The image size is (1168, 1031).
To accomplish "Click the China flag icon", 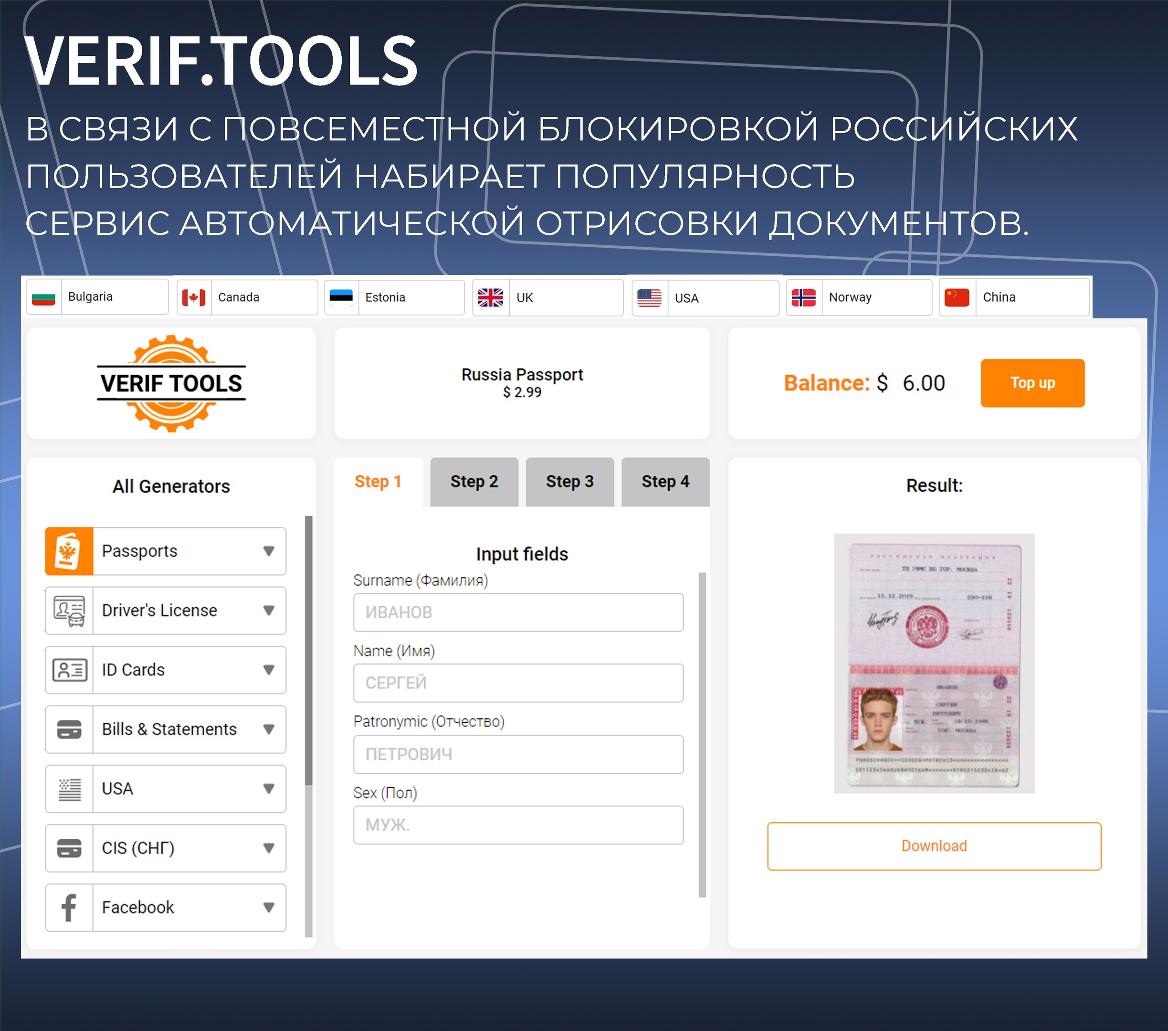I will tap(957, 298).
